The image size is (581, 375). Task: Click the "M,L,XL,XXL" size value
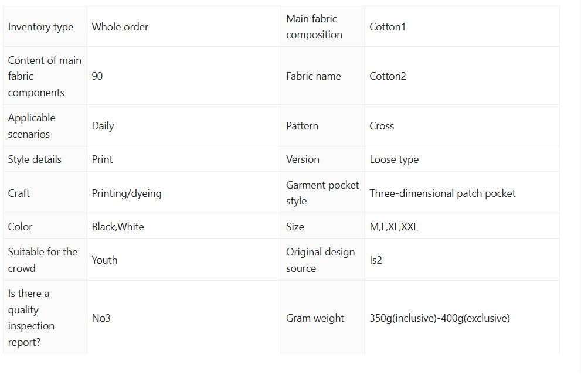[x=394, y=227]
